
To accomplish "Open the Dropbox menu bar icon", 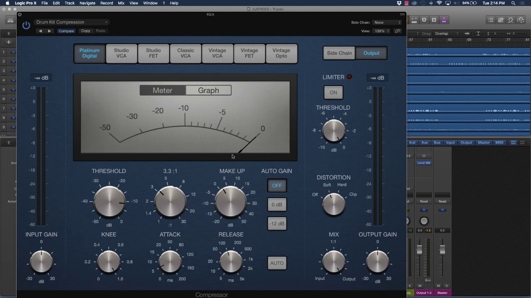I will [399, 3].
